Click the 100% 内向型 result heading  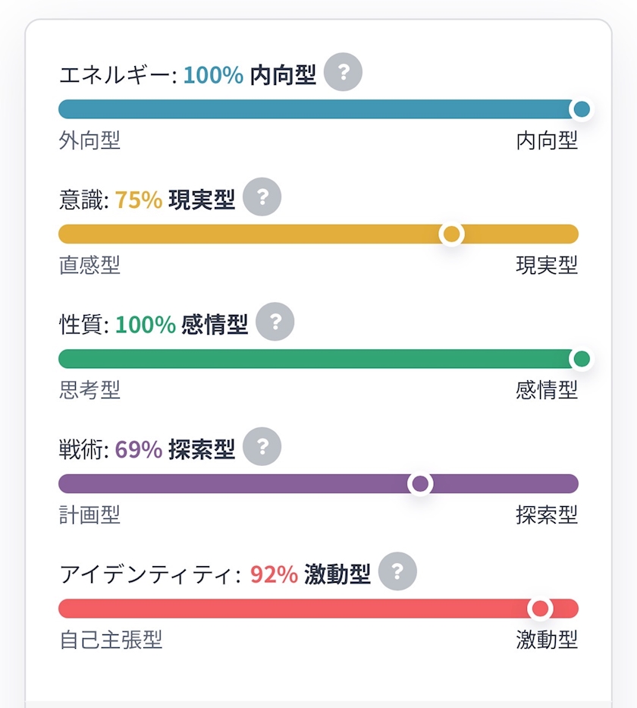click(x=249, y=75)
